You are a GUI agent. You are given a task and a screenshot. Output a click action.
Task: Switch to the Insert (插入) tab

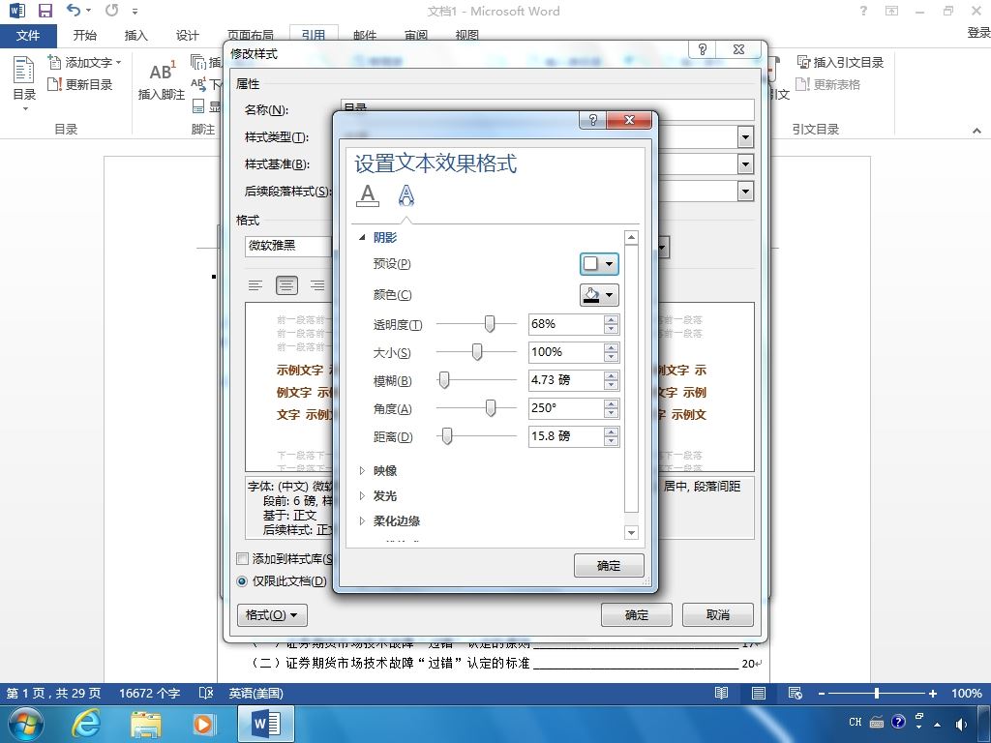point(135,36)
